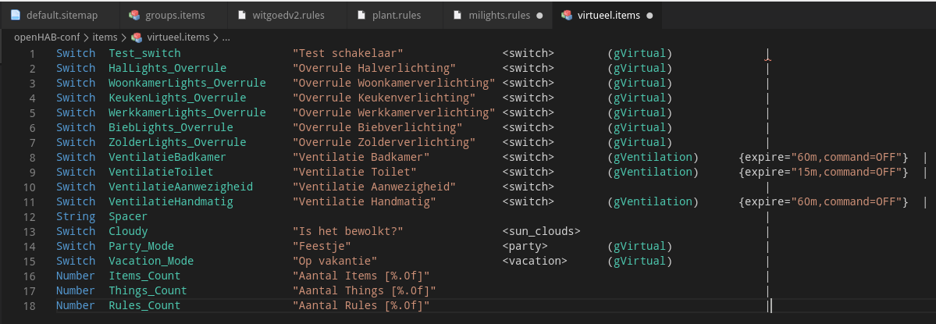Viewport: 936px width, 324px height.
Task: Click the virtueel.items breadcrumb icon
Action: click(137, 37)
